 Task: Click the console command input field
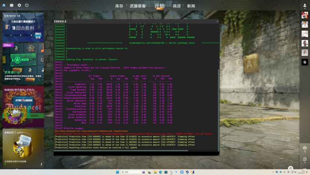134,153
